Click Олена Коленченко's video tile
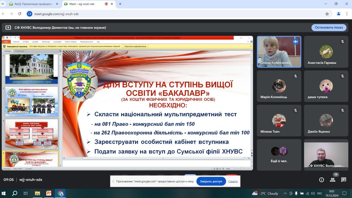 [279, 52]
